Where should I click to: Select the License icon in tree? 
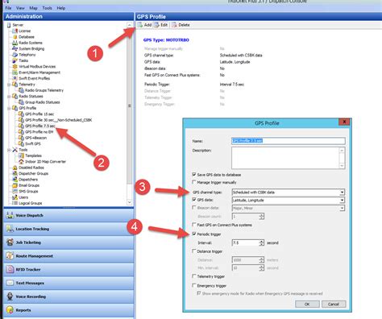15,31
